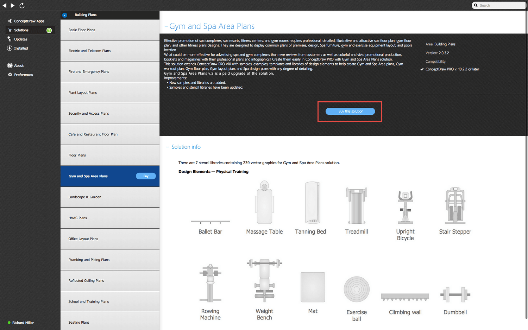Click the Treadmill stencil image

coord(357,205)
